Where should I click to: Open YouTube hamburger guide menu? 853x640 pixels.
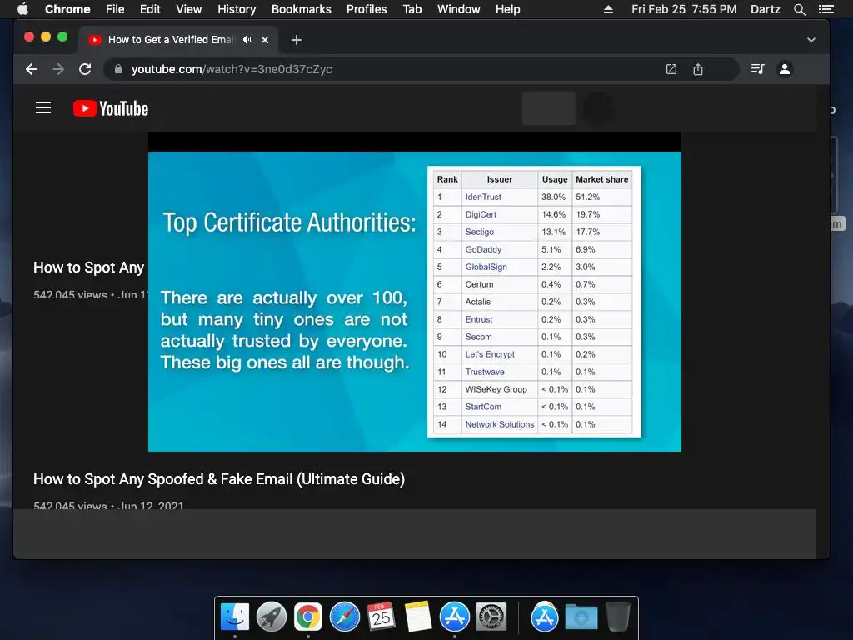[x=43, y=108]
